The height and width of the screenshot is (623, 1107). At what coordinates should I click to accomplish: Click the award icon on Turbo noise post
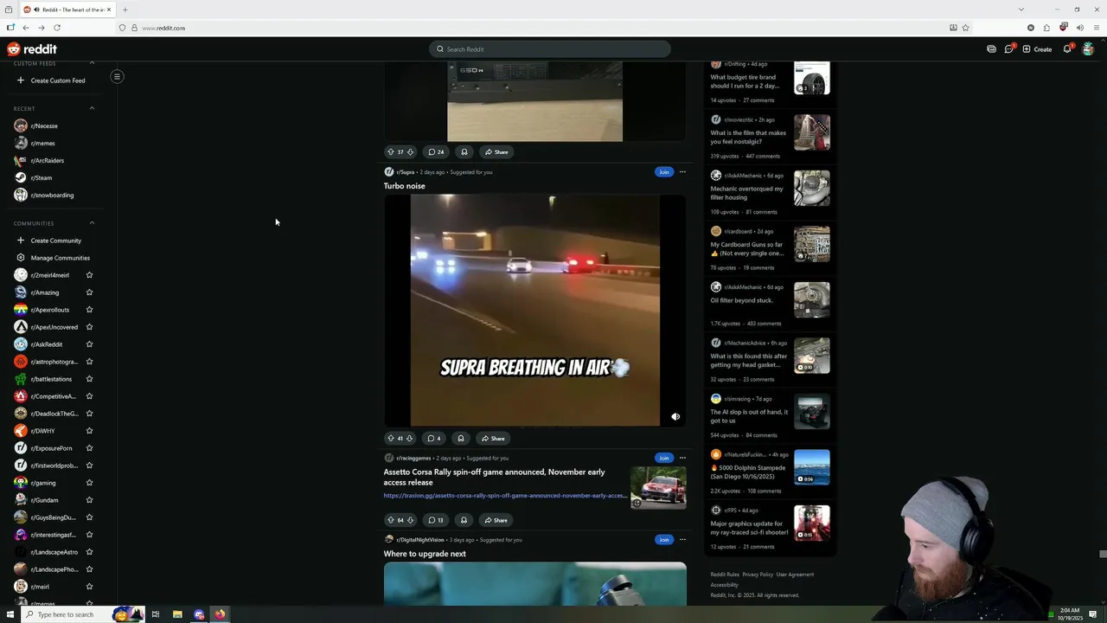461,438
